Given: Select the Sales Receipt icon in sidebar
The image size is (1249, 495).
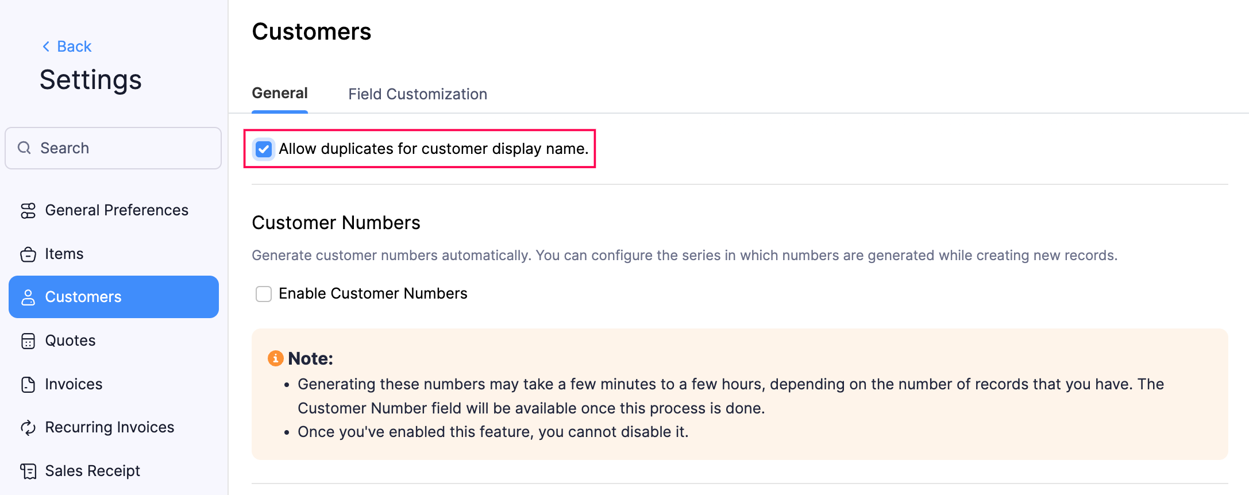Looking at the screenshot, I should click(x=29, y=471).
